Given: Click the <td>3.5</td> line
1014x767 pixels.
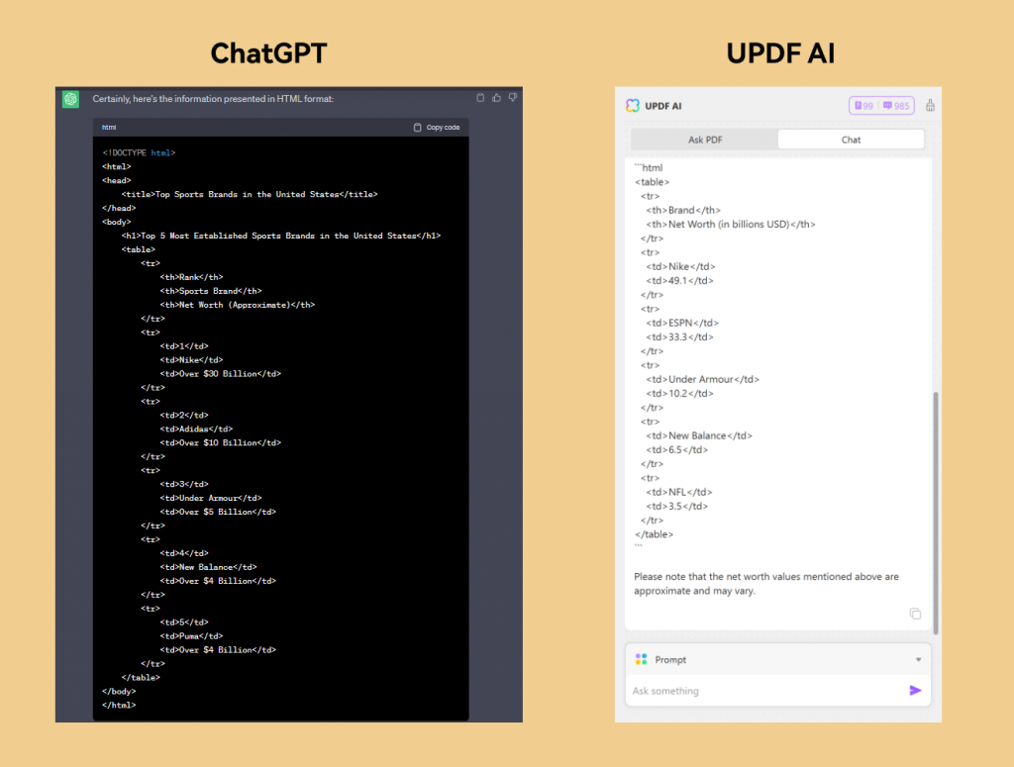Looking at the screenshot, I should (x=677, y=506).
